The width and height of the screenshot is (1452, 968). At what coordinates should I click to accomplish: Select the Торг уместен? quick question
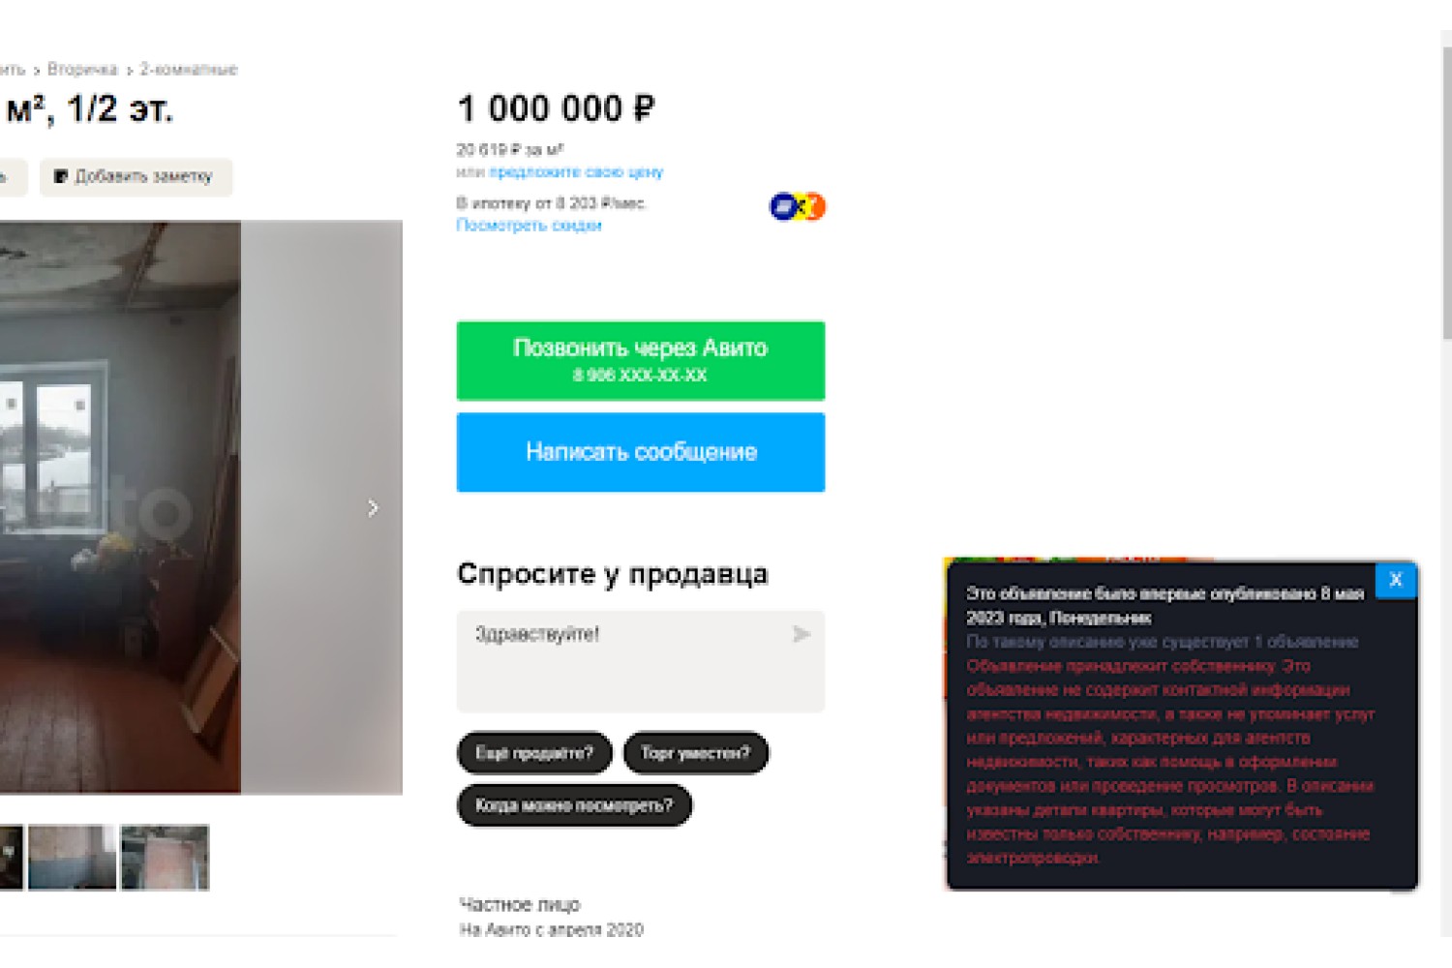click(x=696, y=753)
